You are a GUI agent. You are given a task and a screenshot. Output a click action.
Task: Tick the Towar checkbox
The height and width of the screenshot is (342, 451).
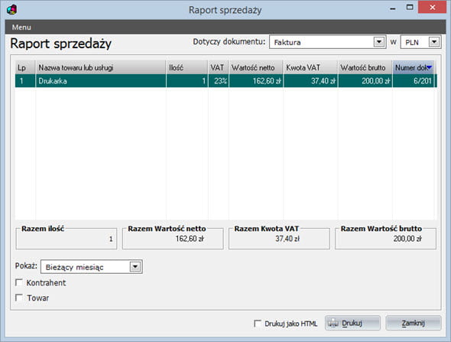click(19, 298)
